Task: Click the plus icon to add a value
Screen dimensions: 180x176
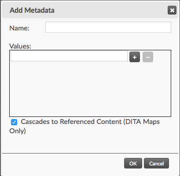Action: coord(135,57)
